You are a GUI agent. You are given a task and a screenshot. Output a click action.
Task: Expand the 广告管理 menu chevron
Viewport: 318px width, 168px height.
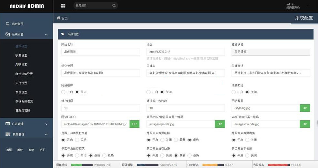coord(46,124)
